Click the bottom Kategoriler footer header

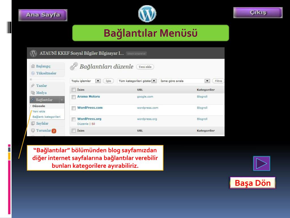coord(206,131)
